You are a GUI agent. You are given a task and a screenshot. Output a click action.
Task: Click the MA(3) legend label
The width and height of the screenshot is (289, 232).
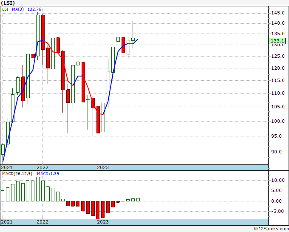[18, 9]
